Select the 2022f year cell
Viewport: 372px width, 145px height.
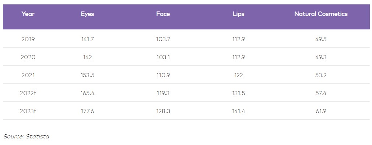(x=28, y=93)
